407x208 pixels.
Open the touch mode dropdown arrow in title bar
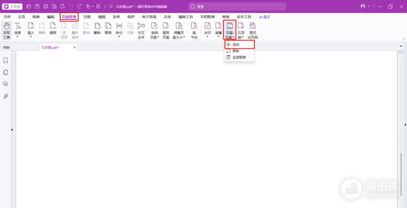93,7
